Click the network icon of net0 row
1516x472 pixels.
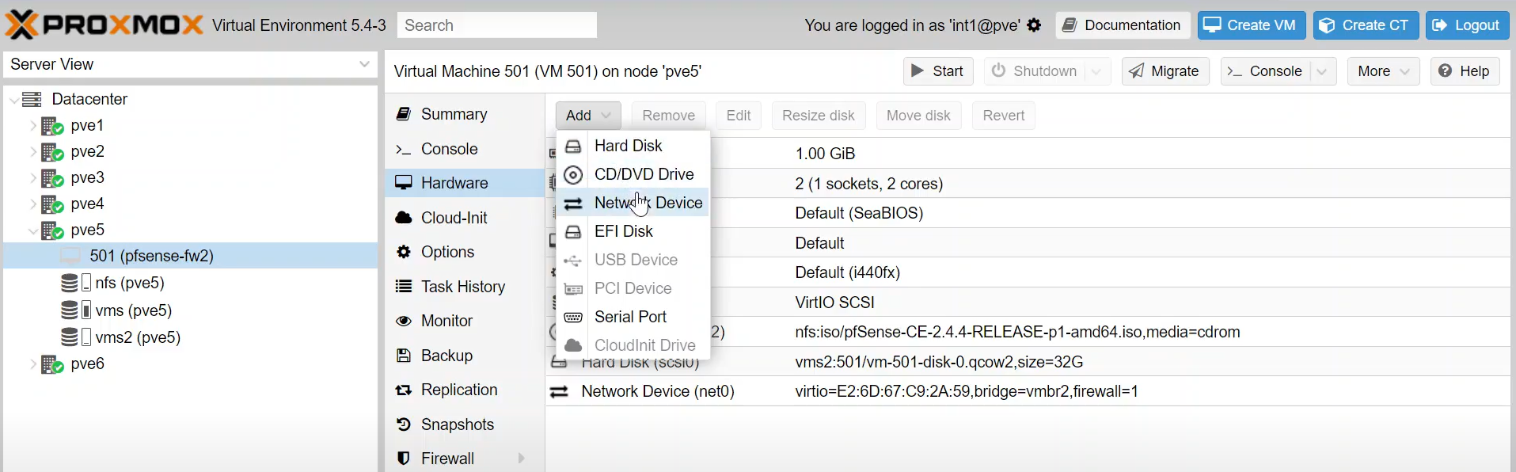click(559, 391)
